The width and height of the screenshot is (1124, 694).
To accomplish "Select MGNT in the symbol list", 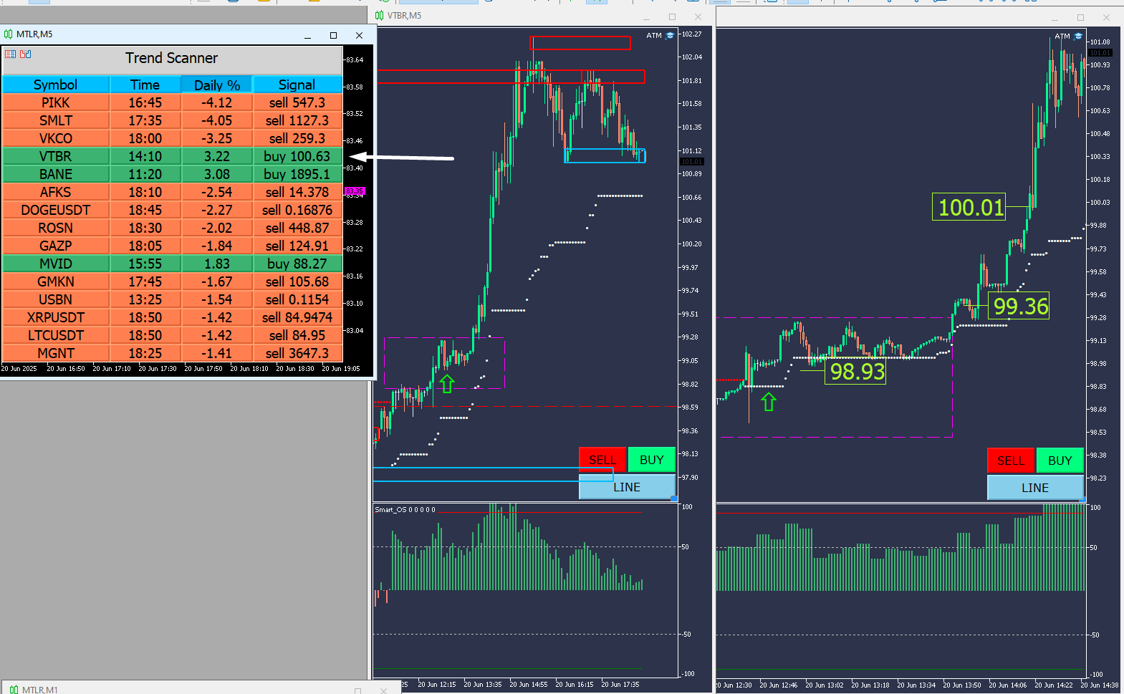I will point(56,353).
